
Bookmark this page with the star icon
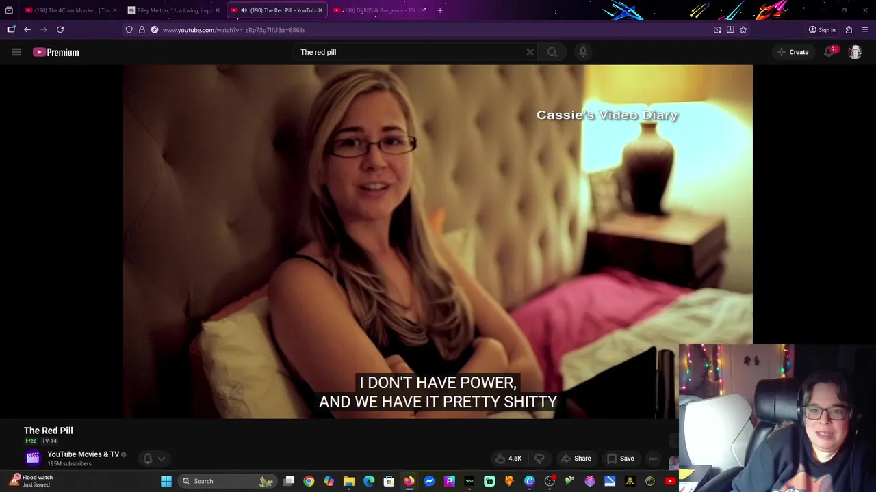click(x=743, y=30)
